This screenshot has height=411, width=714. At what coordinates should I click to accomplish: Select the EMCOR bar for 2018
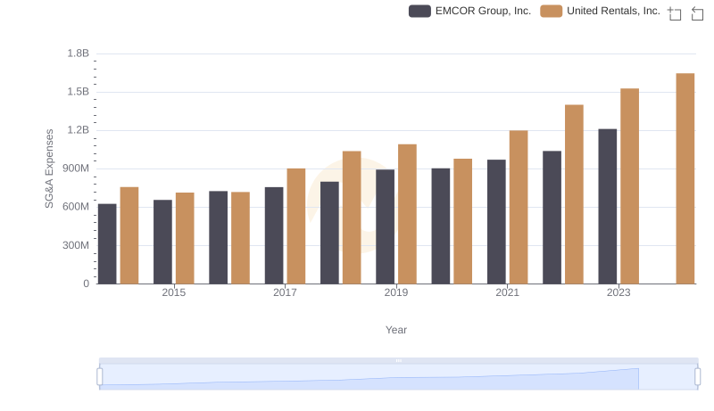pos(329,233)
